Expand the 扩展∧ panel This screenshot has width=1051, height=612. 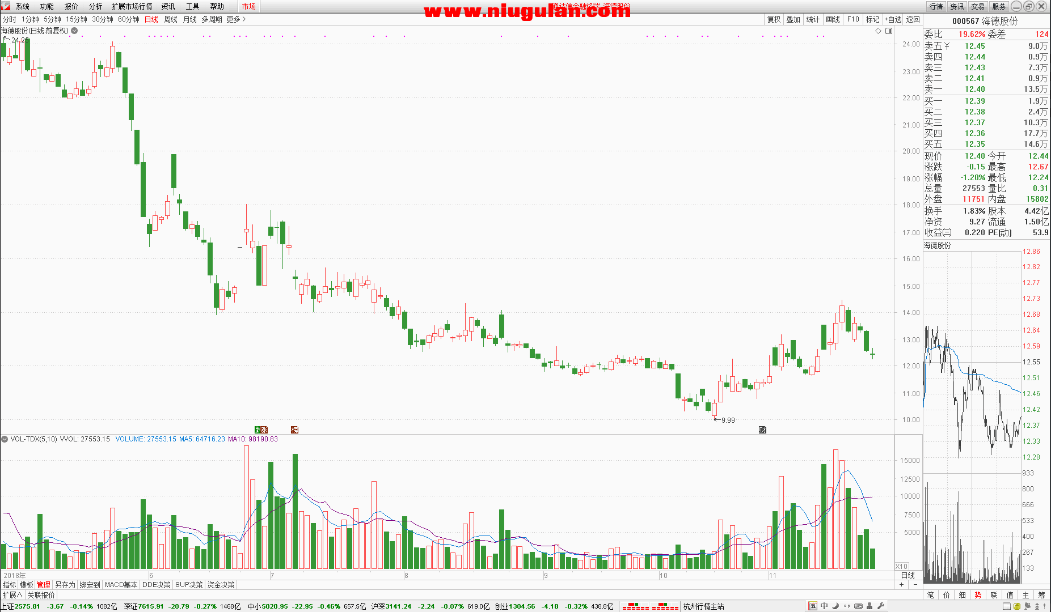tap(12, 595)
